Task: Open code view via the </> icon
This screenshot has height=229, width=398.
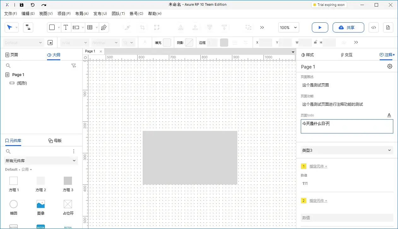Action: coord(374,27)
